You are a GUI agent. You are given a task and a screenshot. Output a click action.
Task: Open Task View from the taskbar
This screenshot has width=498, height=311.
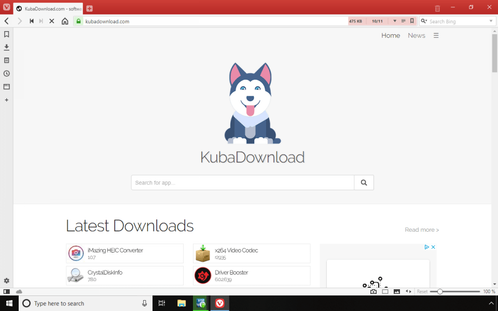[x=162, y=303]
